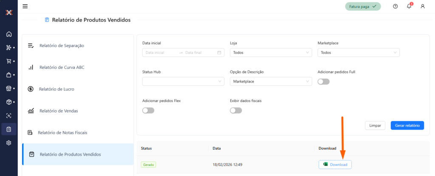Open the Marketplace filter dropdown

tap(358, 52)
